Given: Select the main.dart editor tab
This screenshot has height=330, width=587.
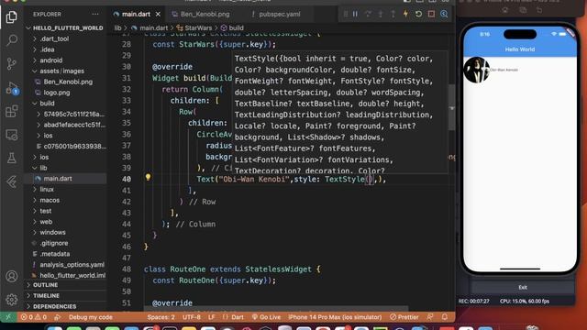Looking at the screenshot, I should [x=136, y=15].
